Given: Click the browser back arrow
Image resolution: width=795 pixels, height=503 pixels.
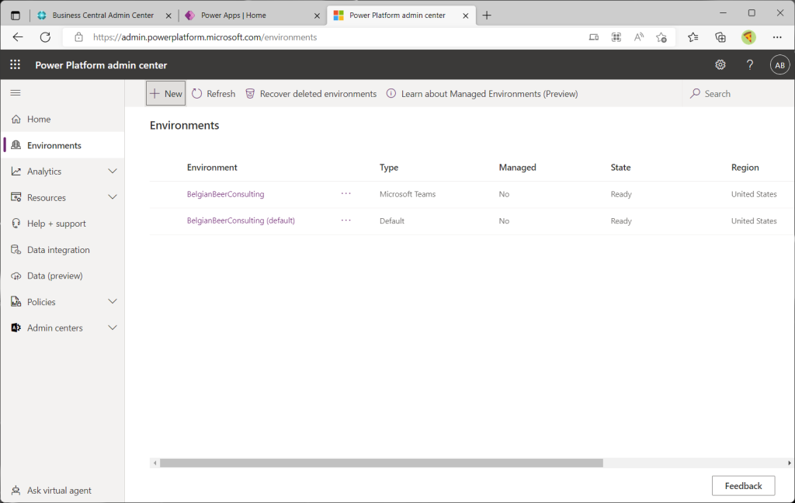Looking at the screenshot, I should [x=18, y=37].
